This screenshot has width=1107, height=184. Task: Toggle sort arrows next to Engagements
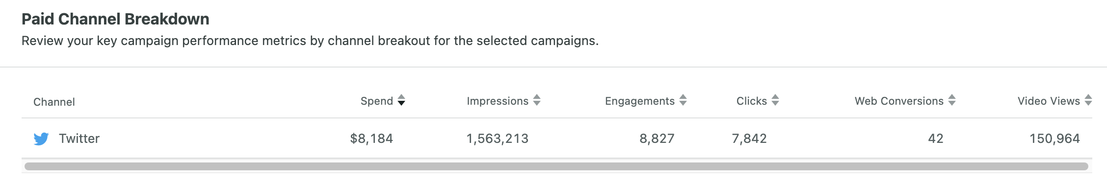(683, 100)
